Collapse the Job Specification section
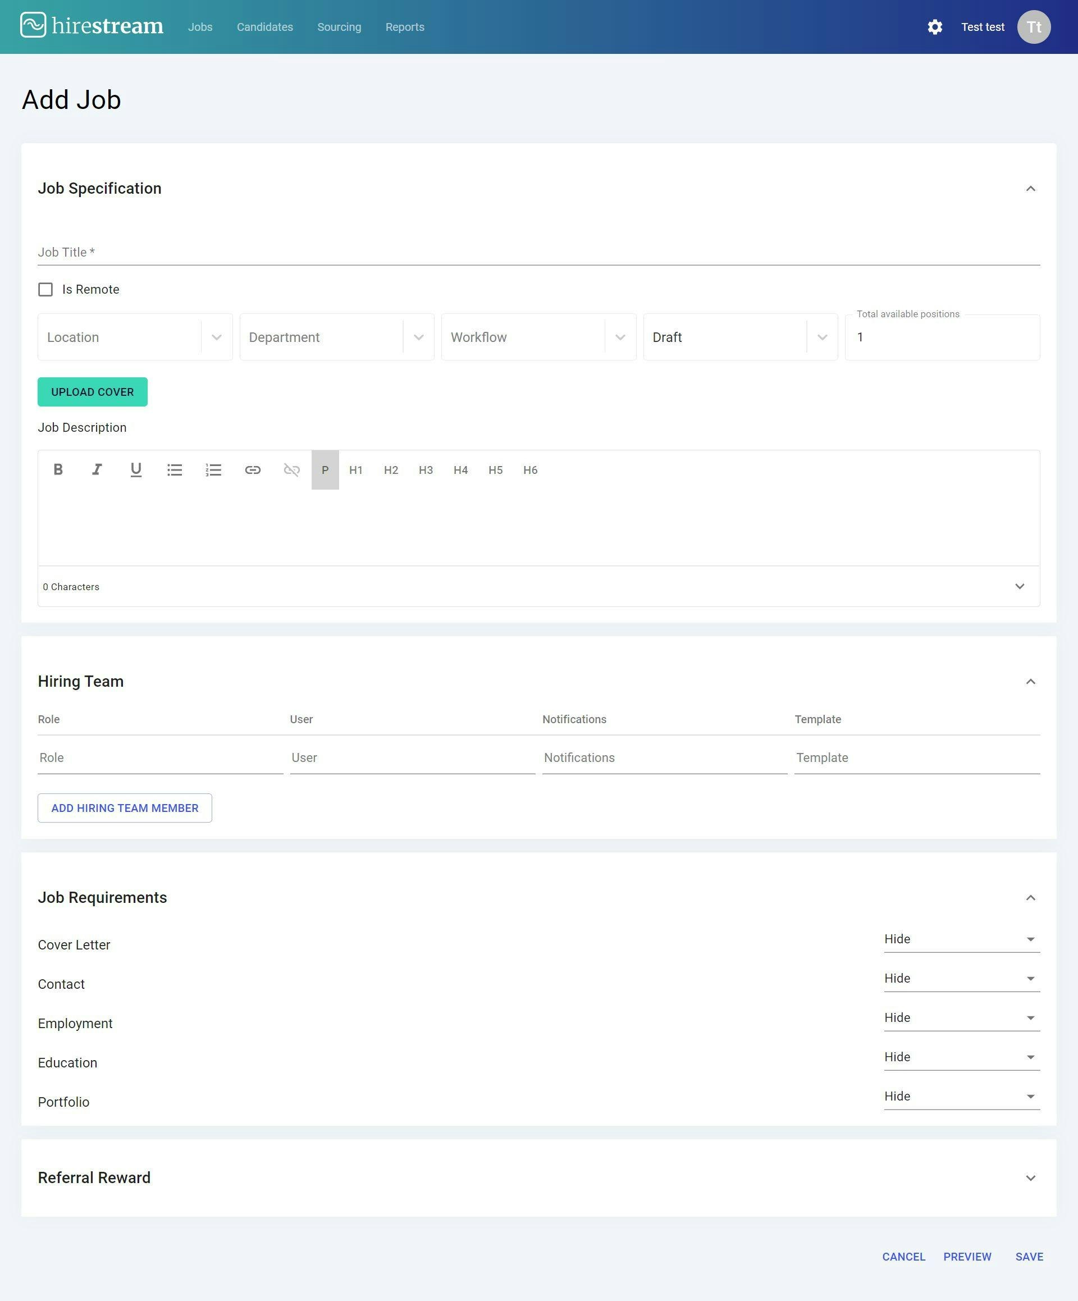The image size is (1078, 1301). click(1030, 188)
